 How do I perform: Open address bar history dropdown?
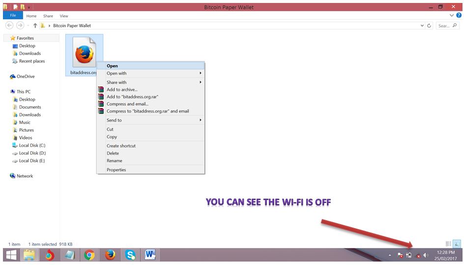pyautogui.click(x=422, y=26)
